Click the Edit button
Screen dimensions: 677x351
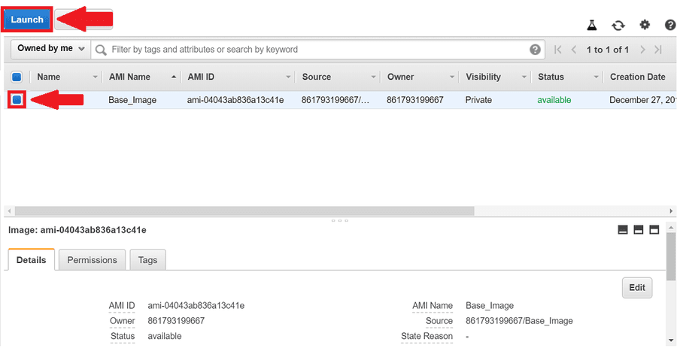pos(637,288)
